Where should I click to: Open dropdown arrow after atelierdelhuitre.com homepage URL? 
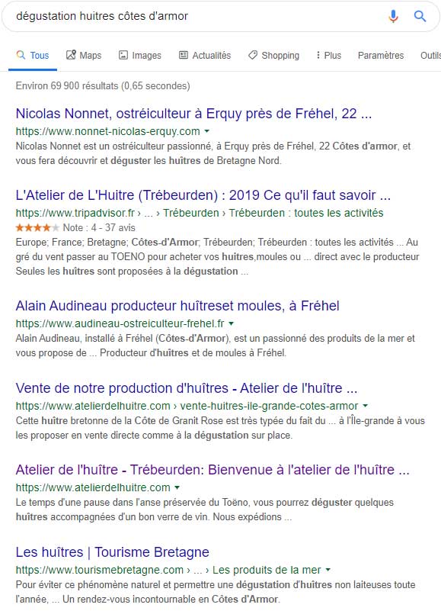177,487
